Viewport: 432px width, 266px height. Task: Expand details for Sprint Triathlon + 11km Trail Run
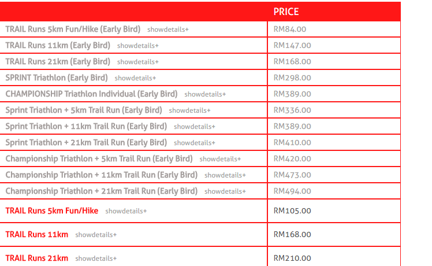pyautogui.click(x=195, y=127)
